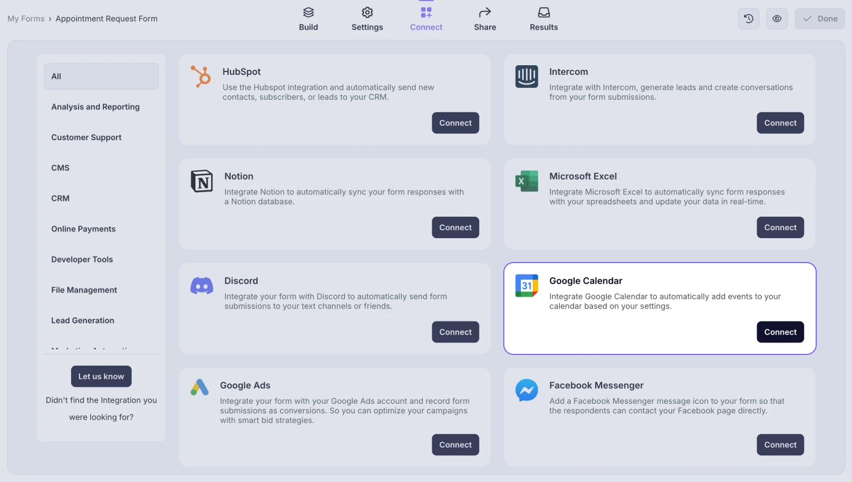
Task: Click the Microsoft Excel logo icon
Action: pyautogui.click(x=527, y=181)
